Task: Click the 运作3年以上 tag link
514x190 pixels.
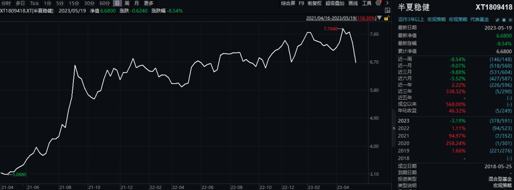Action: pos(410,19)
